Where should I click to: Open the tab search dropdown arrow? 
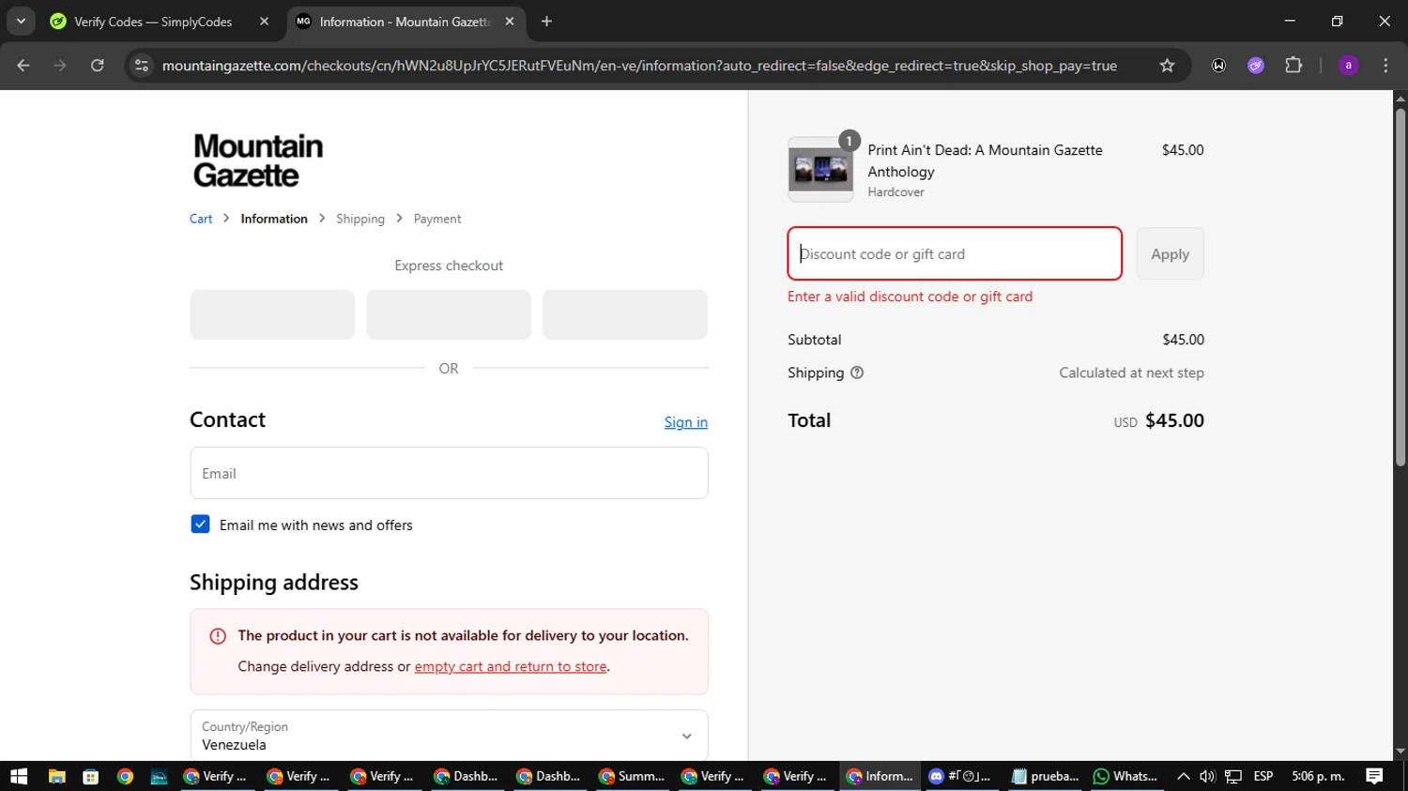(21, 21)
